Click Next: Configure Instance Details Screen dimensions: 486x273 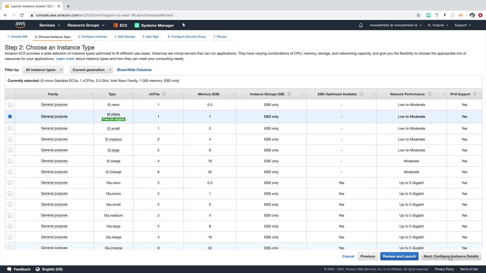tap(451, 256)
